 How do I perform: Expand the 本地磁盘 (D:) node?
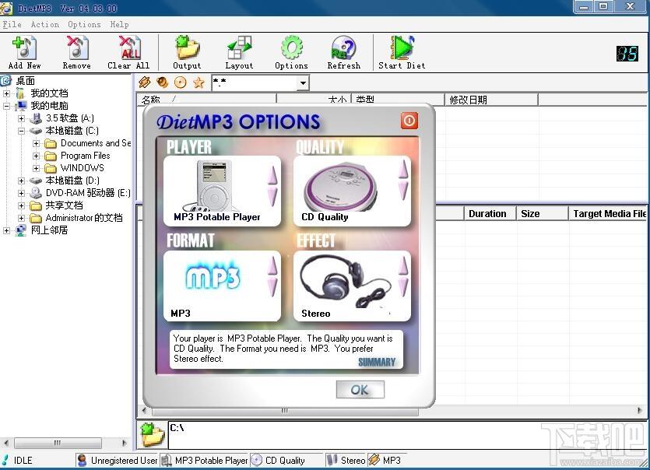pyautogui.click(x=22, y=181)
